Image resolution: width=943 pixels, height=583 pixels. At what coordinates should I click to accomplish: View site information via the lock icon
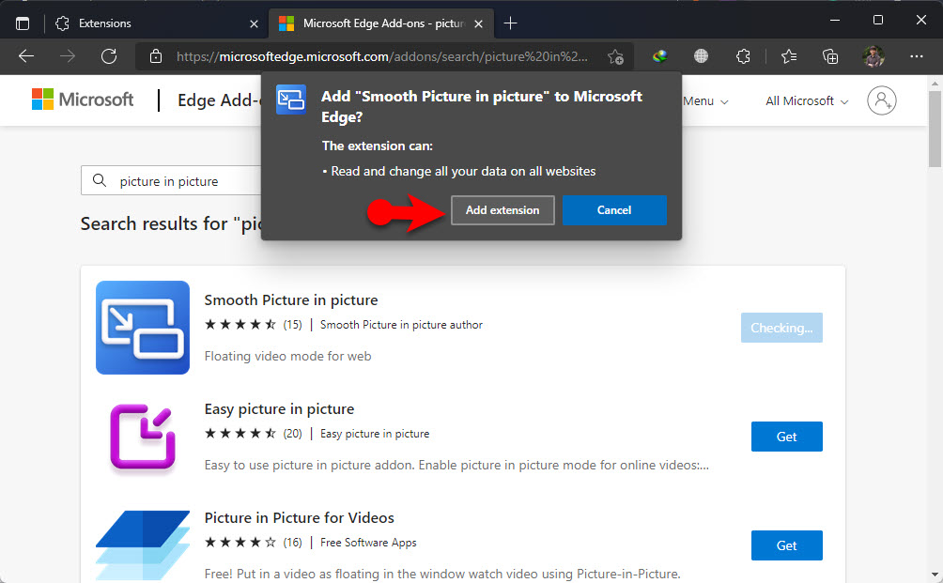click(x=156, y=56)
